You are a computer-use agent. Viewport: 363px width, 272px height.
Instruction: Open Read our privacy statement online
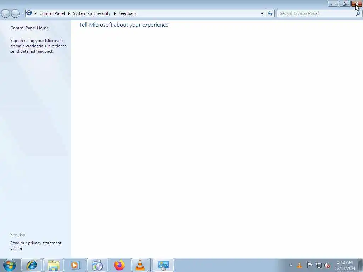point(36,245)
